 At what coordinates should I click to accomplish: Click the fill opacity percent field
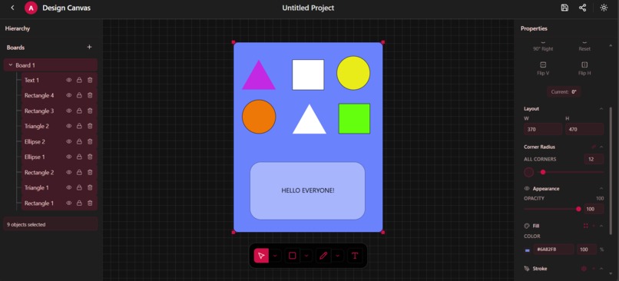(x=587, y=250)
